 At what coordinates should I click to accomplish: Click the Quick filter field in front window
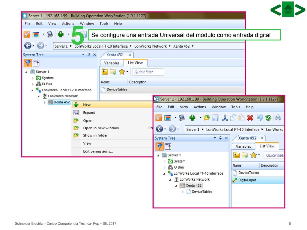[x=274, y=155]
